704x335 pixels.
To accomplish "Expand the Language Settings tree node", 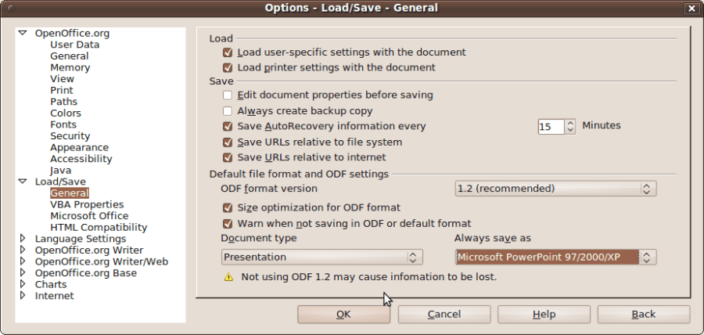I will click(23, 239).
